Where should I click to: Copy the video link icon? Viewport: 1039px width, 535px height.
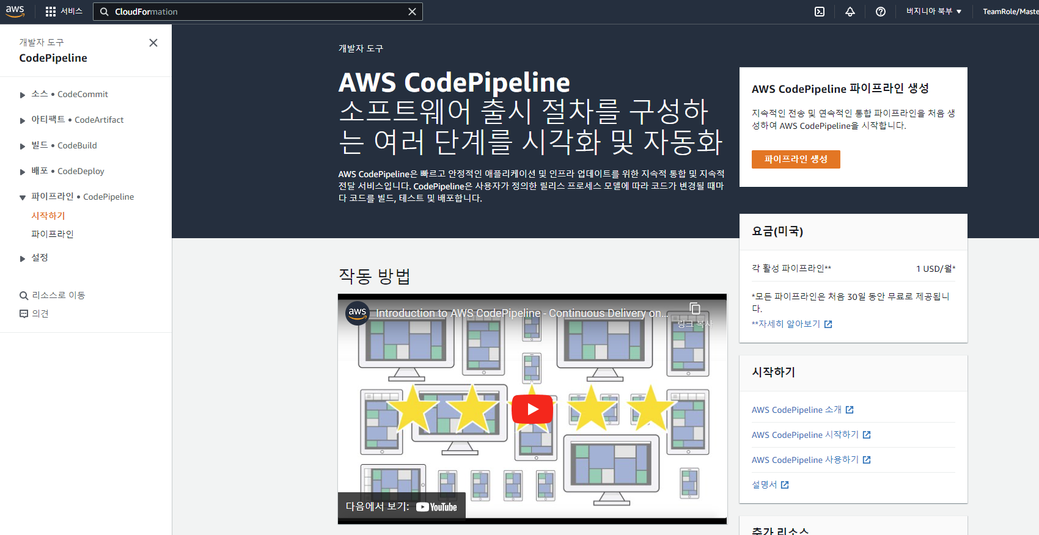click(x=695, y=308)
